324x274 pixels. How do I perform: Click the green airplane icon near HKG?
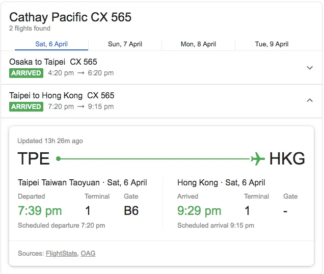(x=258, y=159)
